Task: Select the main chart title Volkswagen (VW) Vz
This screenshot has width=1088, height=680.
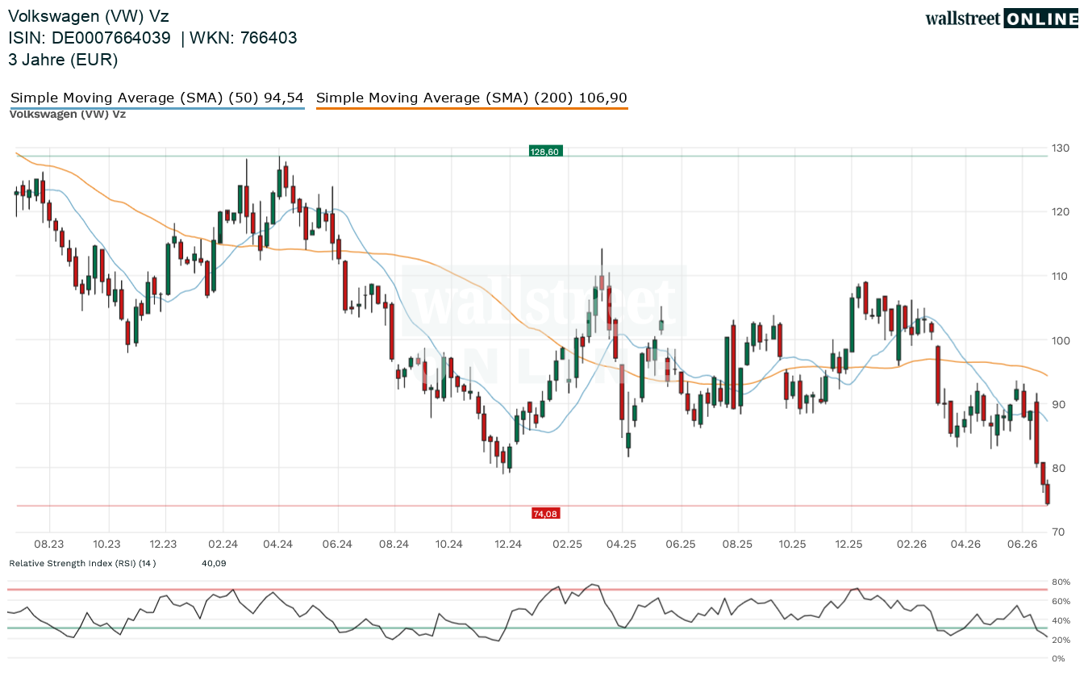Action: pyautogui.click(x=89, y=15)
